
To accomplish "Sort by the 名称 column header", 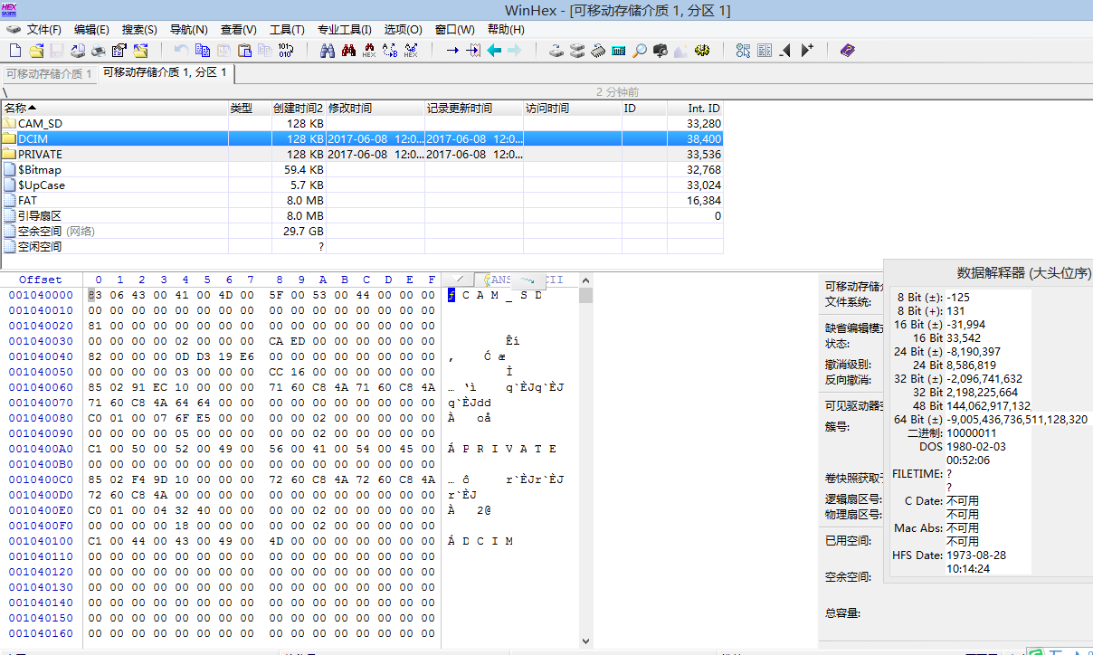I will pos(114,109).
